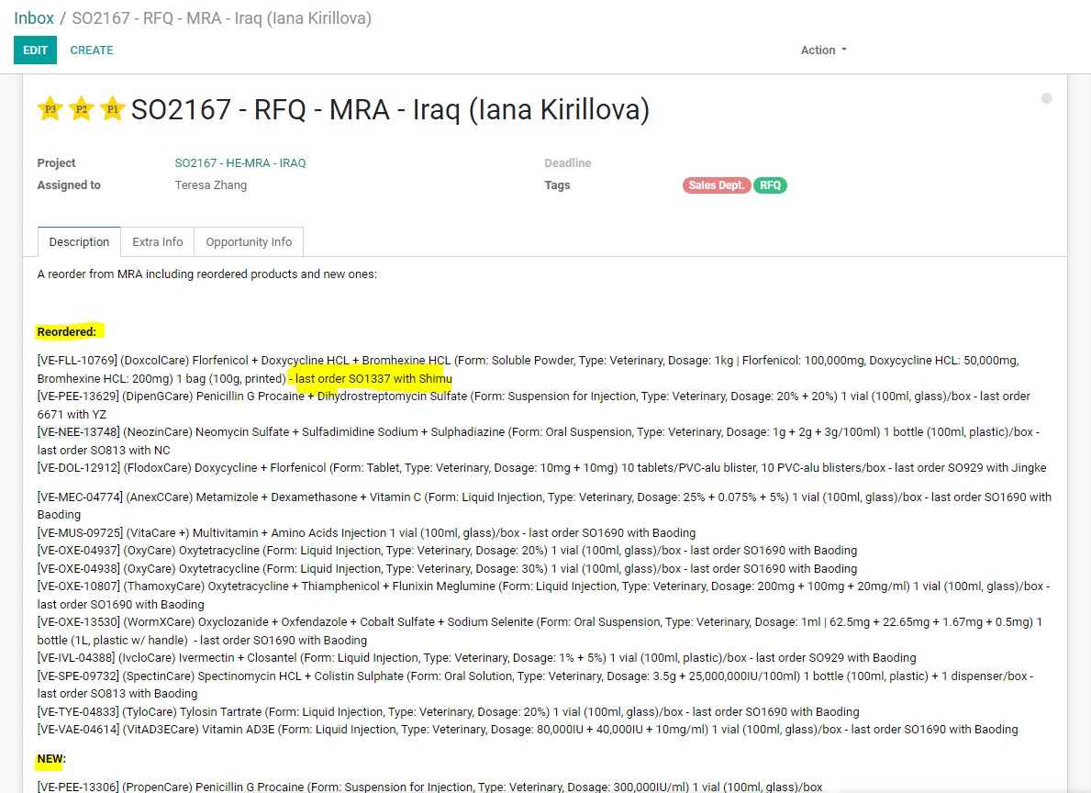Screen dimensions: 1091x793
Task: Click the Sales Dept. tag
Action: click(x=717, y=185)
